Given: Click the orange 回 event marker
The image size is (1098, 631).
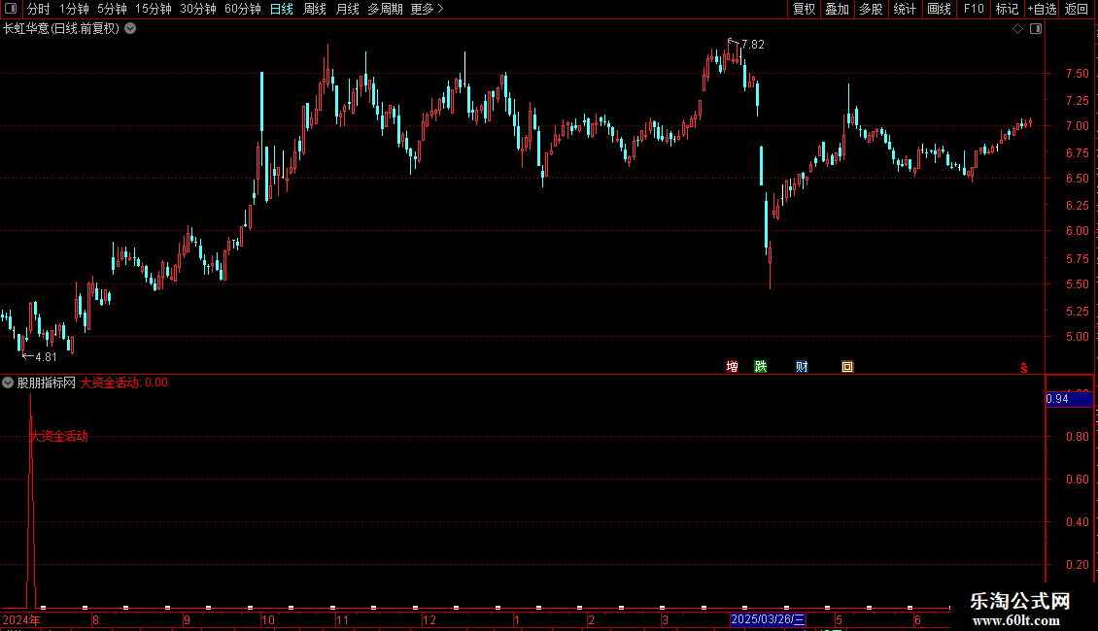Looking at the screenshot, I should (x=847, y=367).
